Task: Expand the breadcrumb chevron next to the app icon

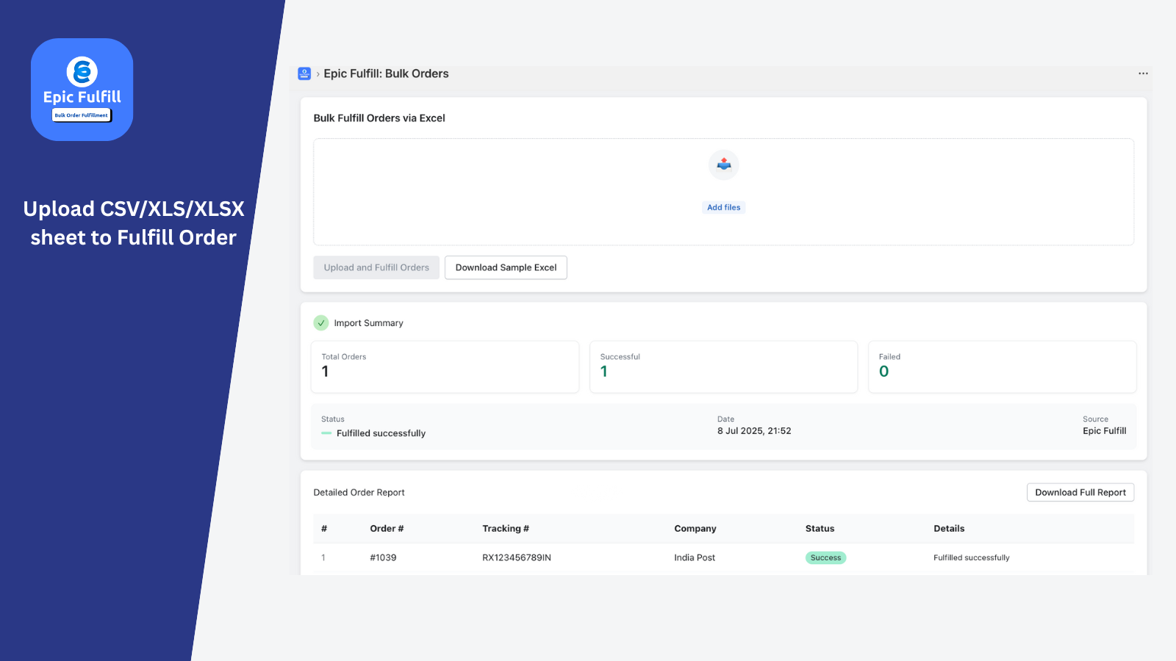Action: pyautogui.click(x=318, y=73)
